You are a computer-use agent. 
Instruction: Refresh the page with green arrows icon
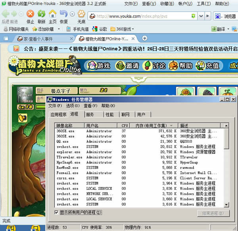point(41,14)
